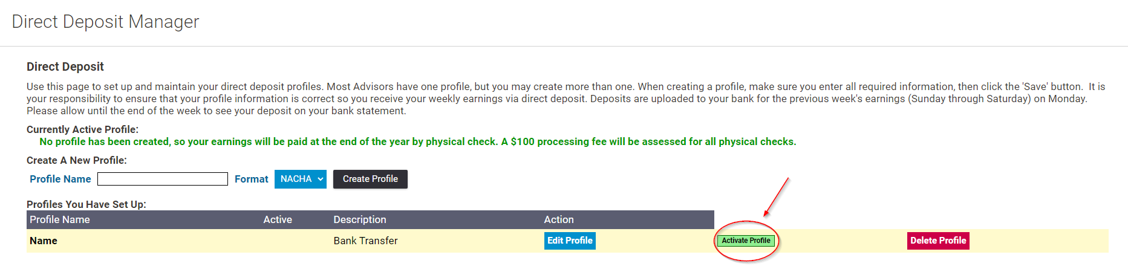Viewport: 1128px width, 272px height.
Task: Open the NACHA format dropdown
Action: [x=300, y=179]
